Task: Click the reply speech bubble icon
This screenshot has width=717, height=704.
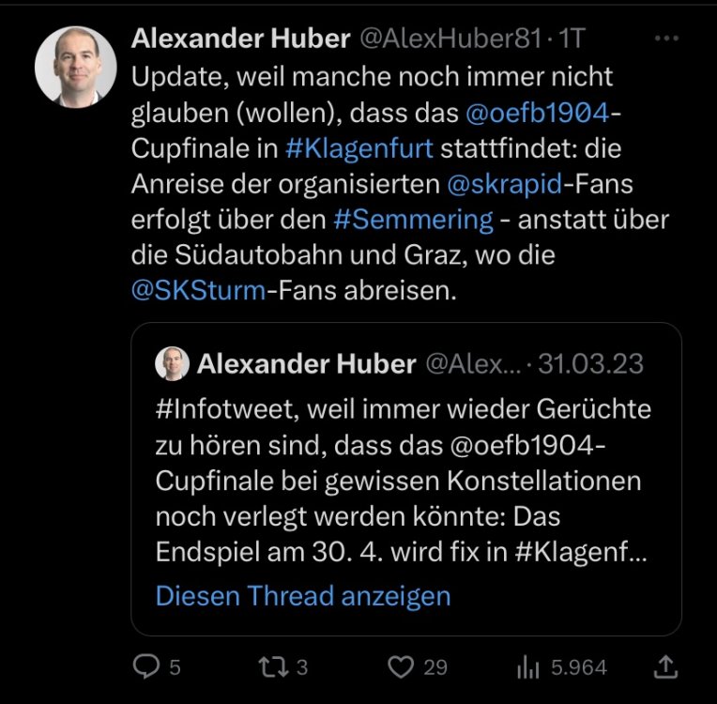Action: point(146,666)
